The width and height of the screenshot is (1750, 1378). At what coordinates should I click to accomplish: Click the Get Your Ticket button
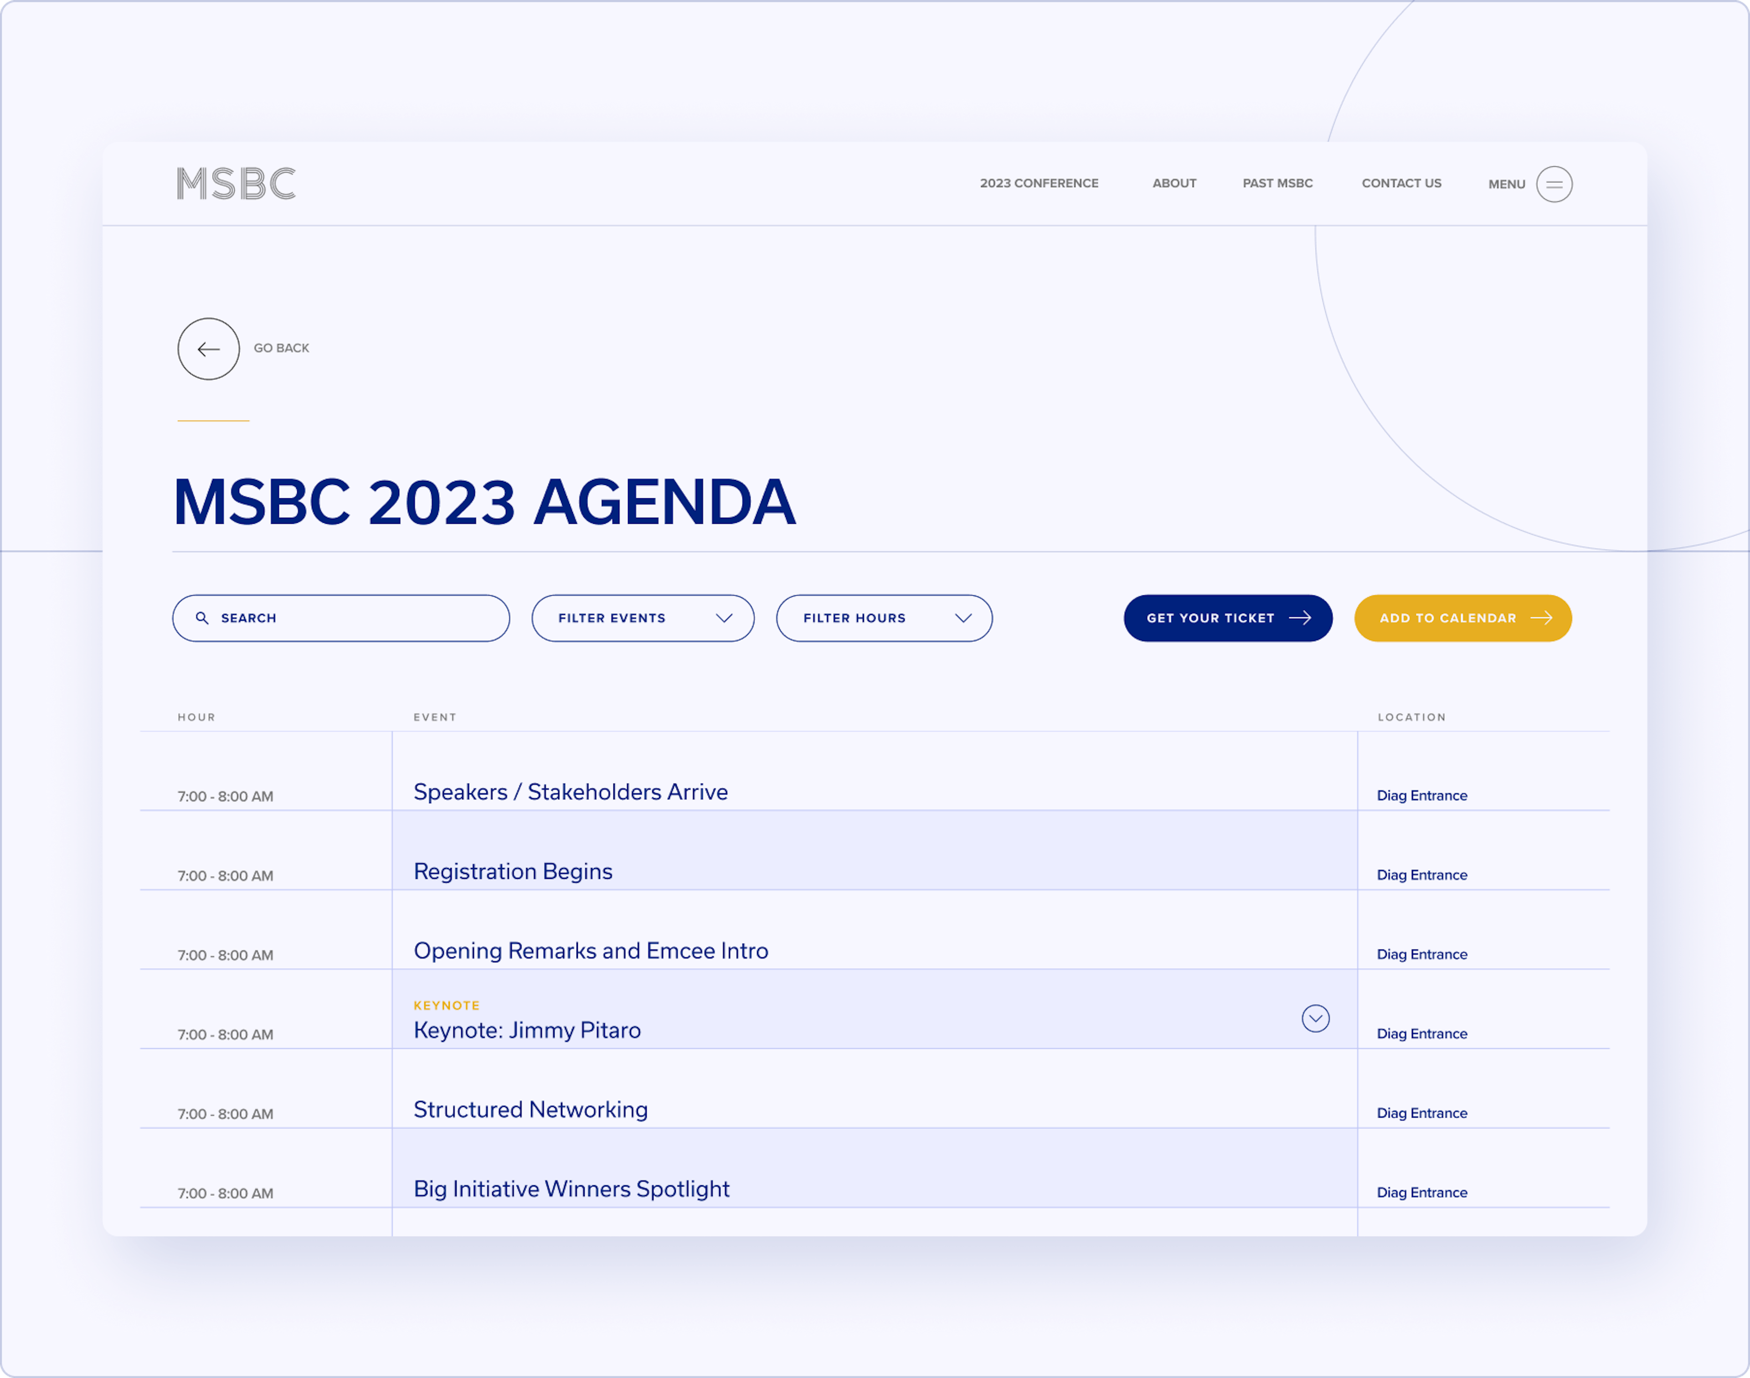[1227, 618]
